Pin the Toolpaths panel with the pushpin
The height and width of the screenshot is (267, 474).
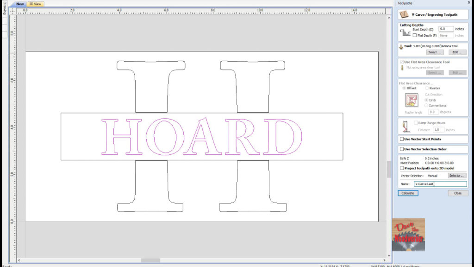click(469, 3)
